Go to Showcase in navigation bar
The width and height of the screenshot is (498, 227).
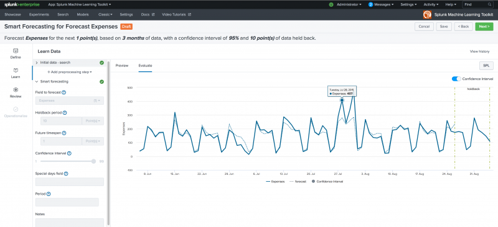click(12, 14)
